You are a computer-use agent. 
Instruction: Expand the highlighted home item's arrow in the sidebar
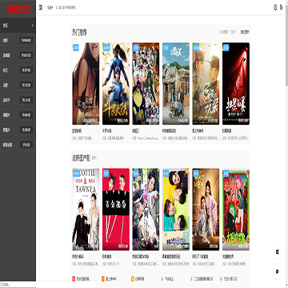33,26
